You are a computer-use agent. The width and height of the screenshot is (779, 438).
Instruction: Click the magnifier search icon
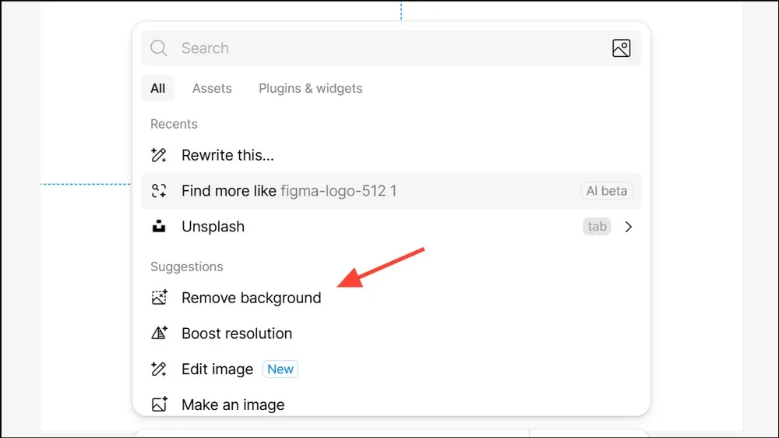(159, 48)
